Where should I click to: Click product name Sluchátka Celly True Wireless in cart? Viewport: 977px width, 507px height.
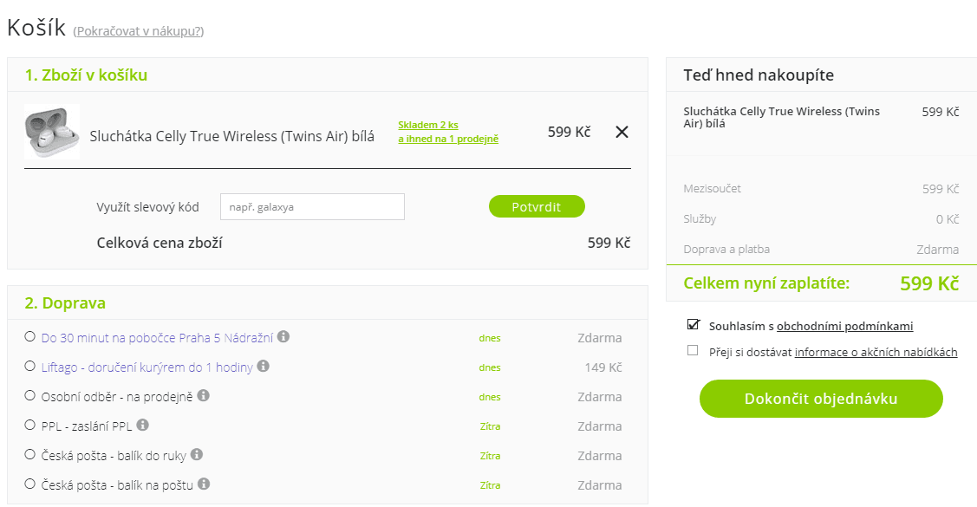tap(231, 136)
